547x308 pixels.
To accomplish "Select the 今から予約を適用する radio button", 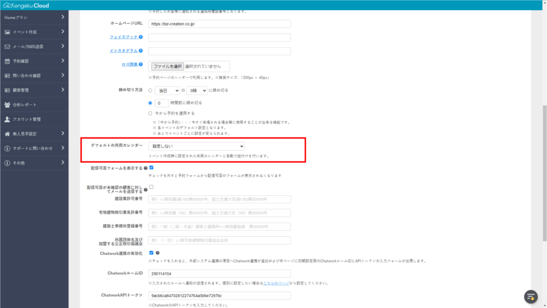I will tap(150, 113).
